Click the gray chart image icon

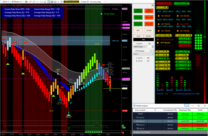pos(55,2)
